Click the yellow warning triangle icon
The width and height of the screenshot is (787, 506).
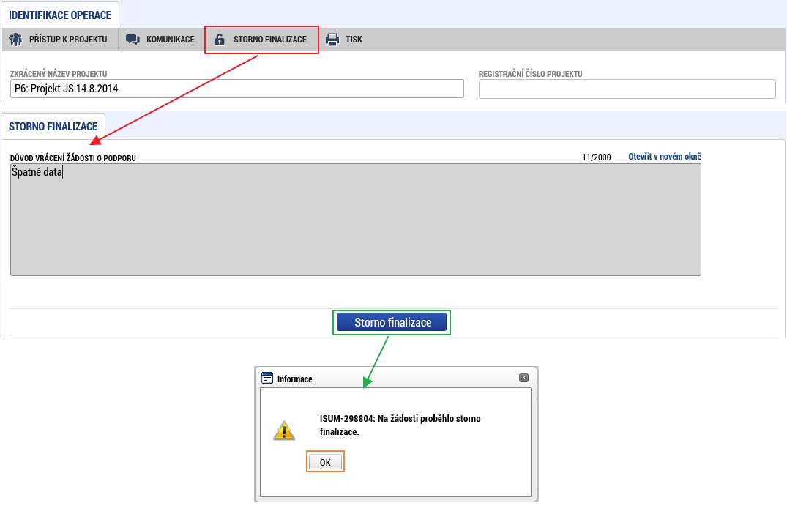tap(284, 431)
